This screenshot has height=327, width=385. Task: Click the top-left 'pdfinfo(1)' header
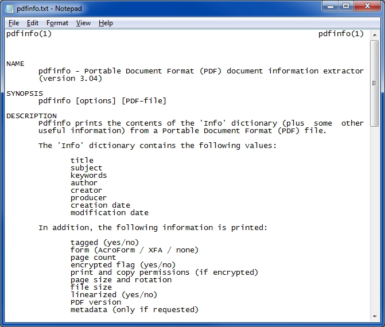pyautogui.click(x=29, y=34)
